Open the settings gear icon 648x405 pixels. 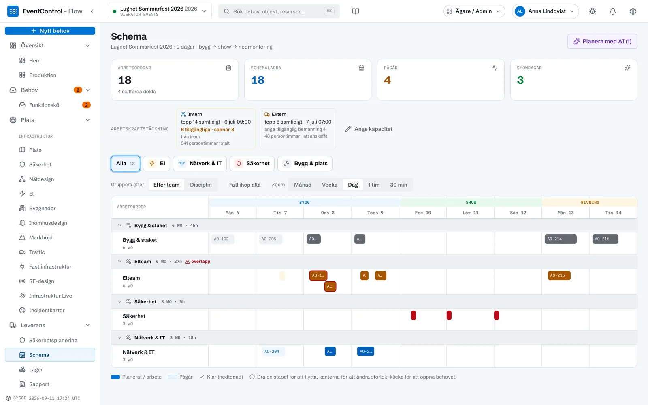point(633,11)
